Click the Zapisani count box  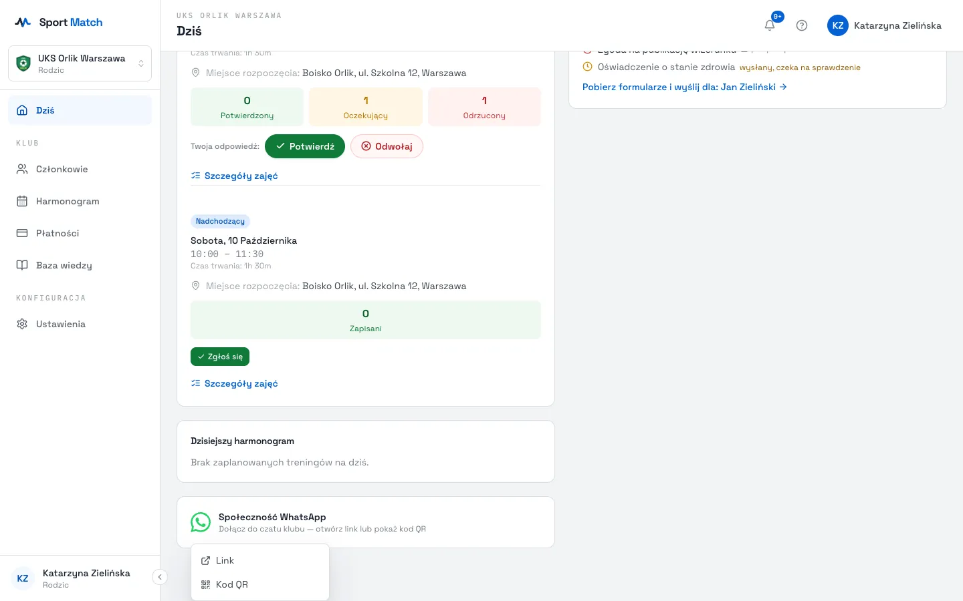click(x=366, y=320)
